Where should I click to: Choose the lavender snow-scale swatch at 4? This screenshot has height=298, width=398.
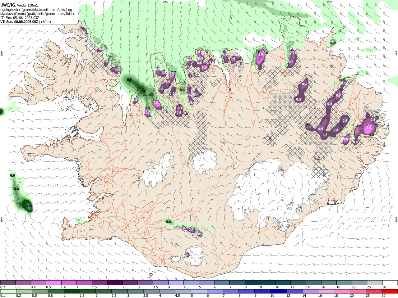176,282
